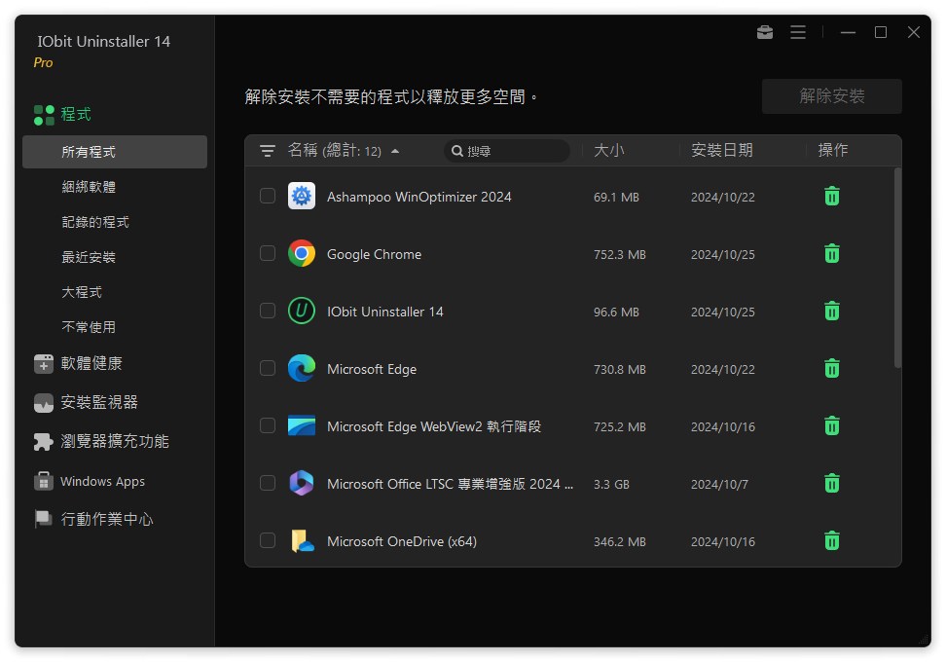946x662 pixels.
Task: Click the Edge WebView2 app icon
Action: tap(301, 426)
